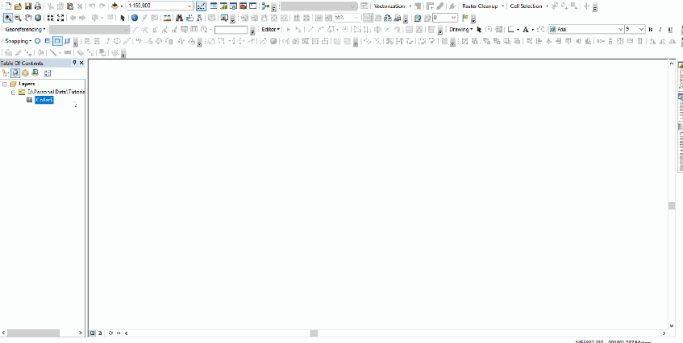683x343 pixels.
Task: Toggle Vertex Snapping square icon
Action: 57,41
